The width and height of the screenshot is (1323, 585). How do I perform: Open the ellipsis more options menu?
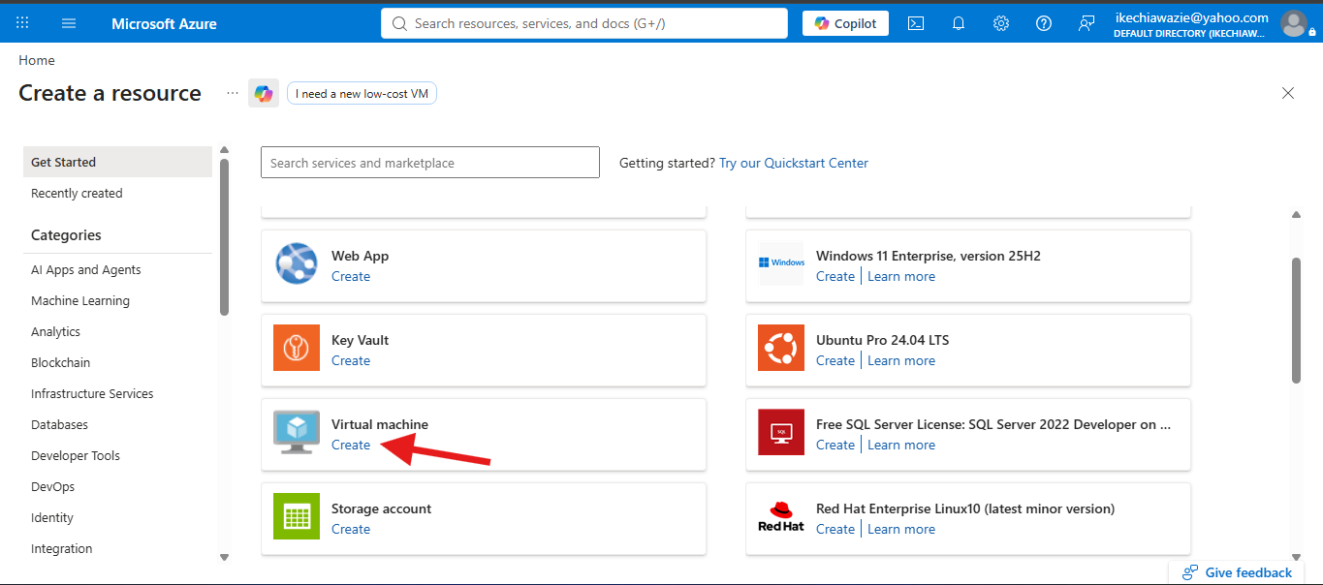pyautogui.click(x=232, y=93)
